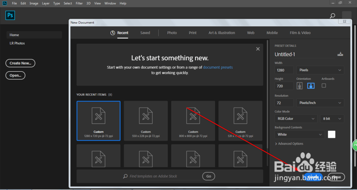Click the clock icon beside Recent
357x190 pixels.
coord(113,33)
